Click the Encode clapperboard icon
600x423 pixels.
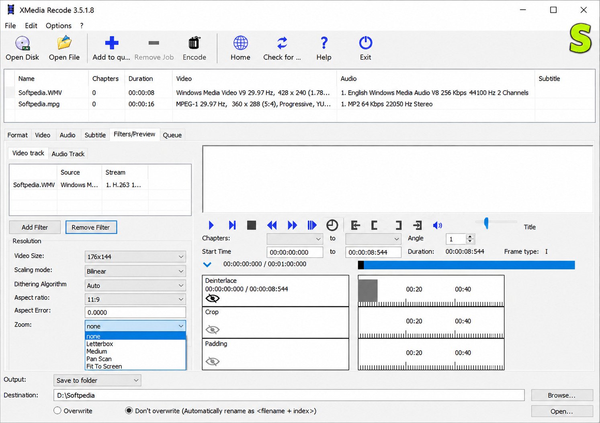(195, 43)
